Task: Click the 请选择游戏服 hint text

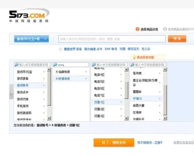Action: pos(145,57)
